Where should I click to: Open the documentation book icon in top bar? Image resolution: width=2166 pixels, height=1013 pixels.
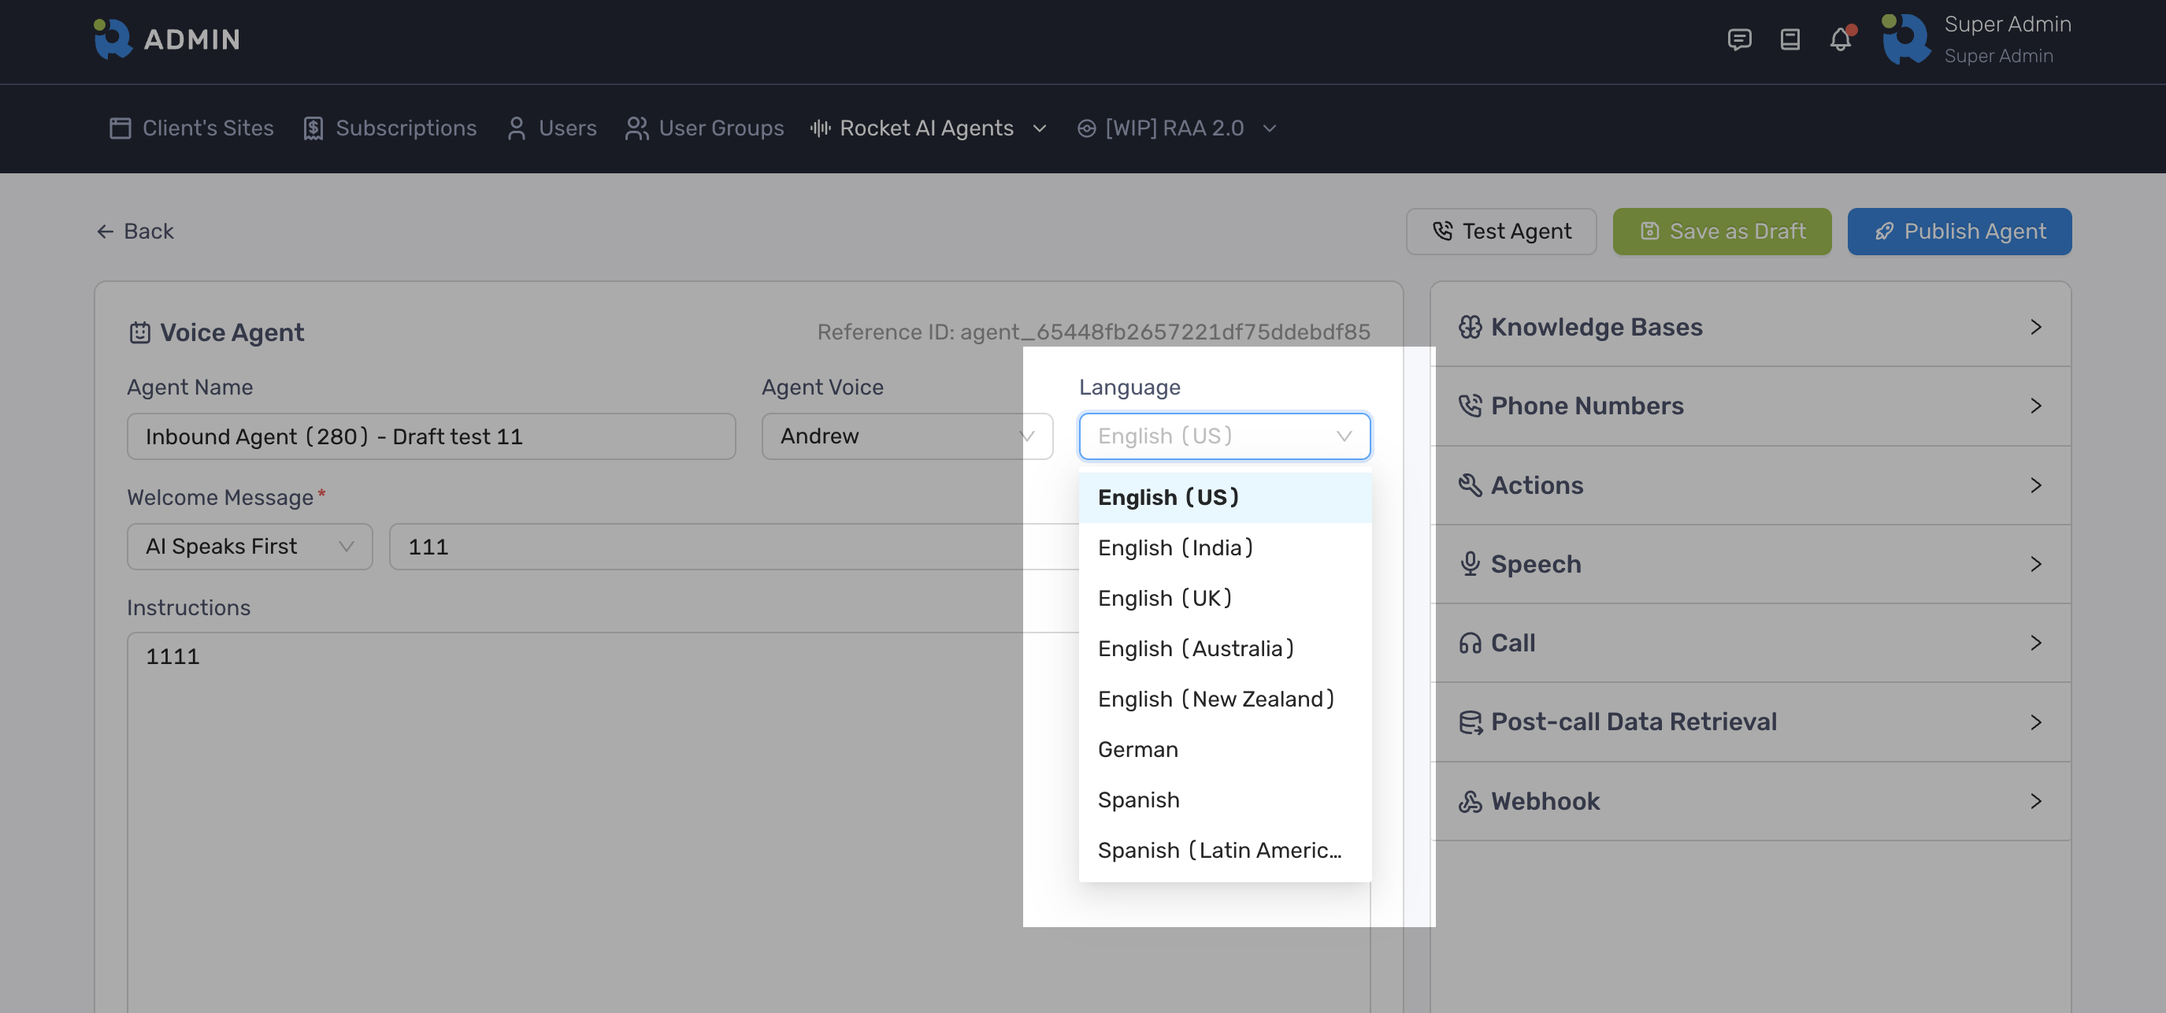click(x=1790, y=39)
